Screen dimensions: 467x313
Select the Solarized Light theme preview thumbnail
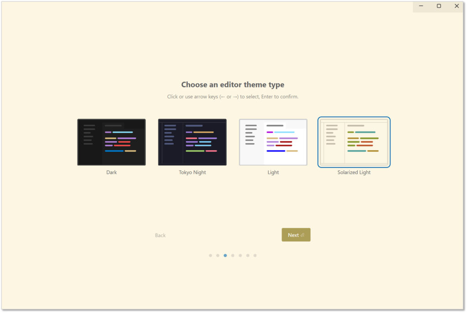(x=354, y=142)
